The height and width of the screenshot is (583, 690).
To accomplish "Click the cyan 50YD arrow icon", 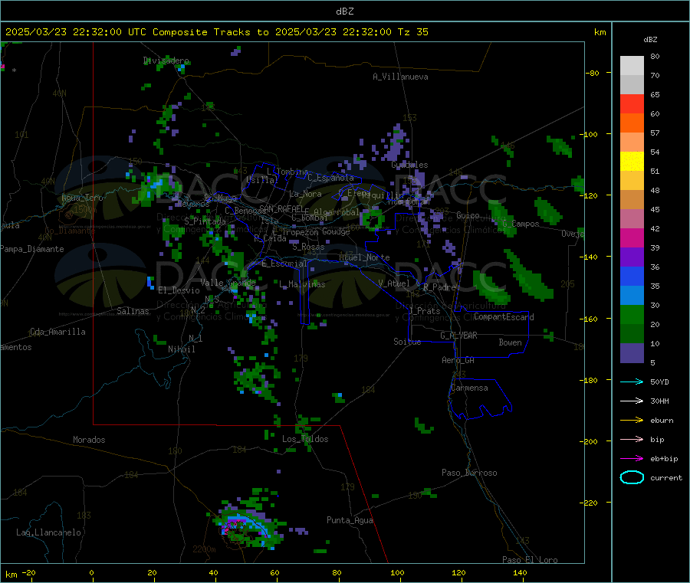I will [x=632, y=382].
